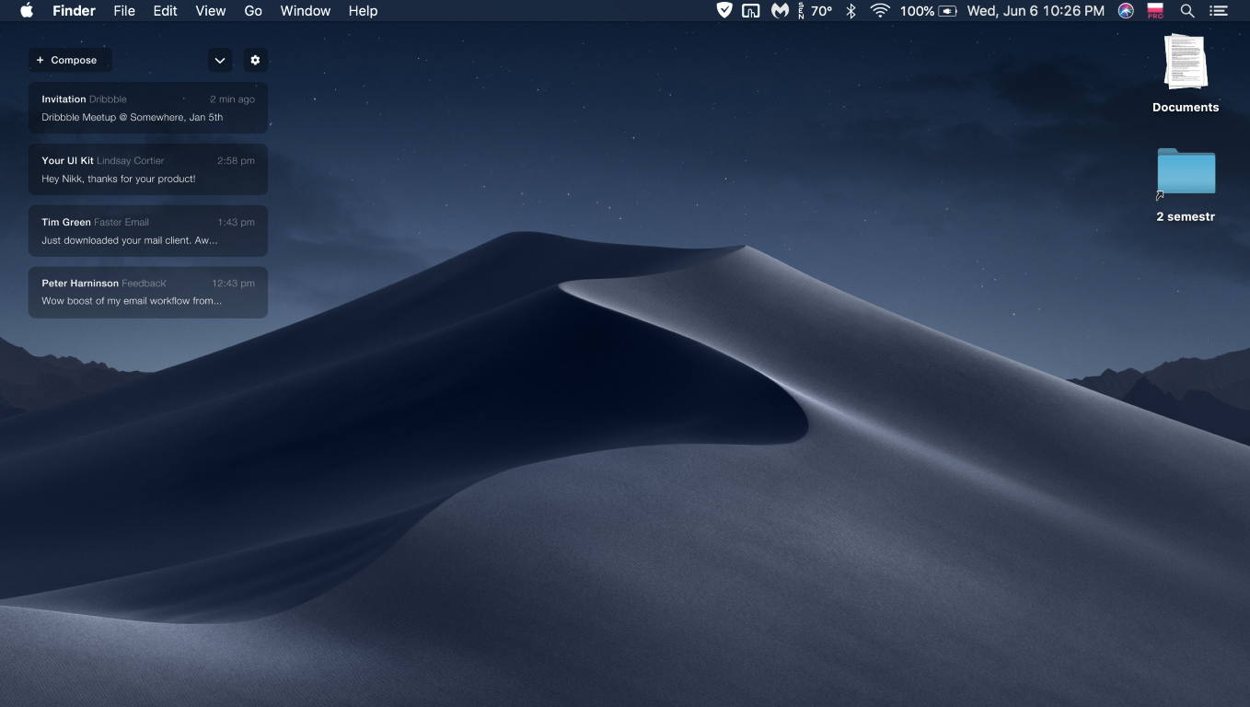
Task: Open Tim Green's Faster Email message
Action: click(x=147, y=231)
